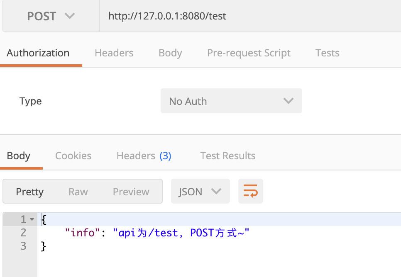The height and width of the screenshot is (277, 401).
Task: Select the request Body tab
Action: (x=170, y=53)
